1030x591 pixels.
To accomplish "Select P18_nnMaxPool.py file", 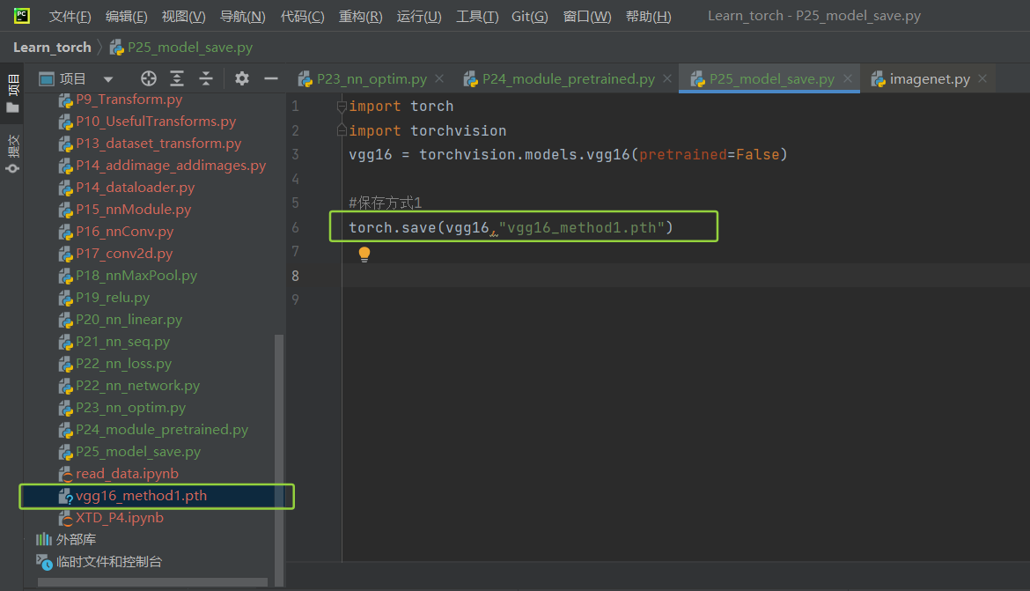I will [x=136, y=276].
